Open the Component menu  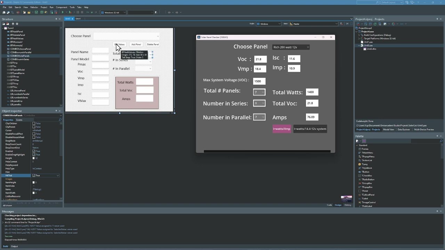62,7
